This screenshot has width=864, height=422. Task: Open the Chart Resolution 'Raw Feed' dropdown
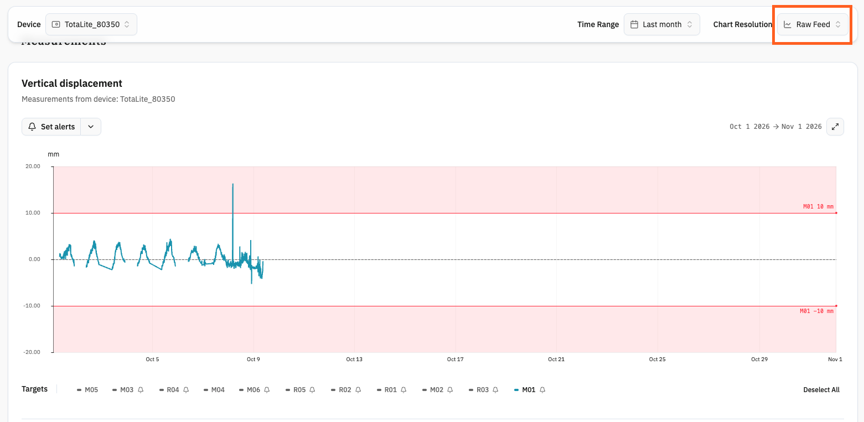point(813,24)
